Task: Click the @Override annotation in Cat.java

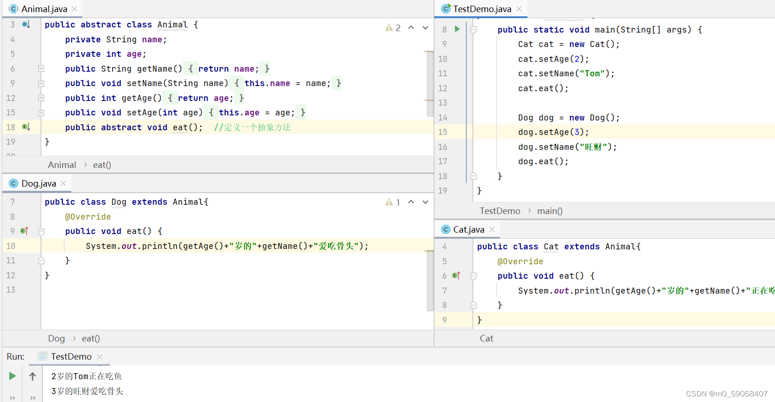Action: (x=520, y=261)
